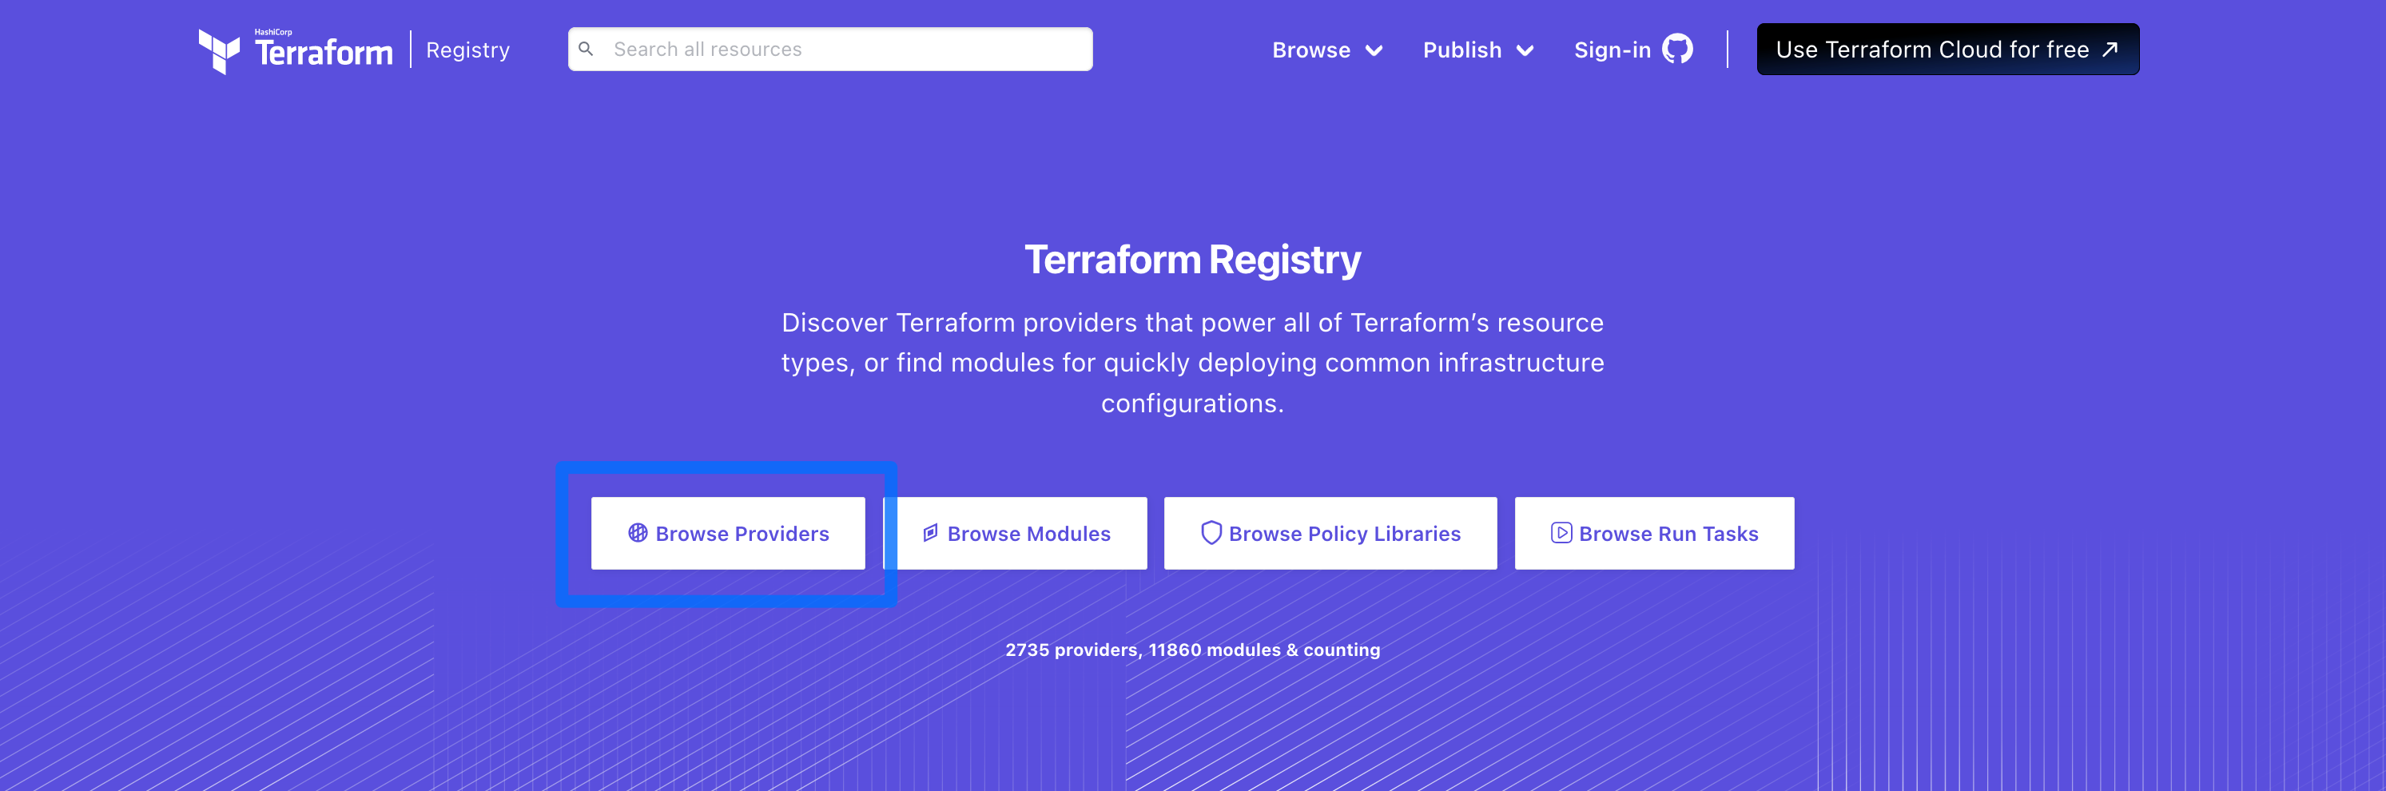
Task: Click the GitHub icon next to Sign-in
Action: click(1676, 49)
